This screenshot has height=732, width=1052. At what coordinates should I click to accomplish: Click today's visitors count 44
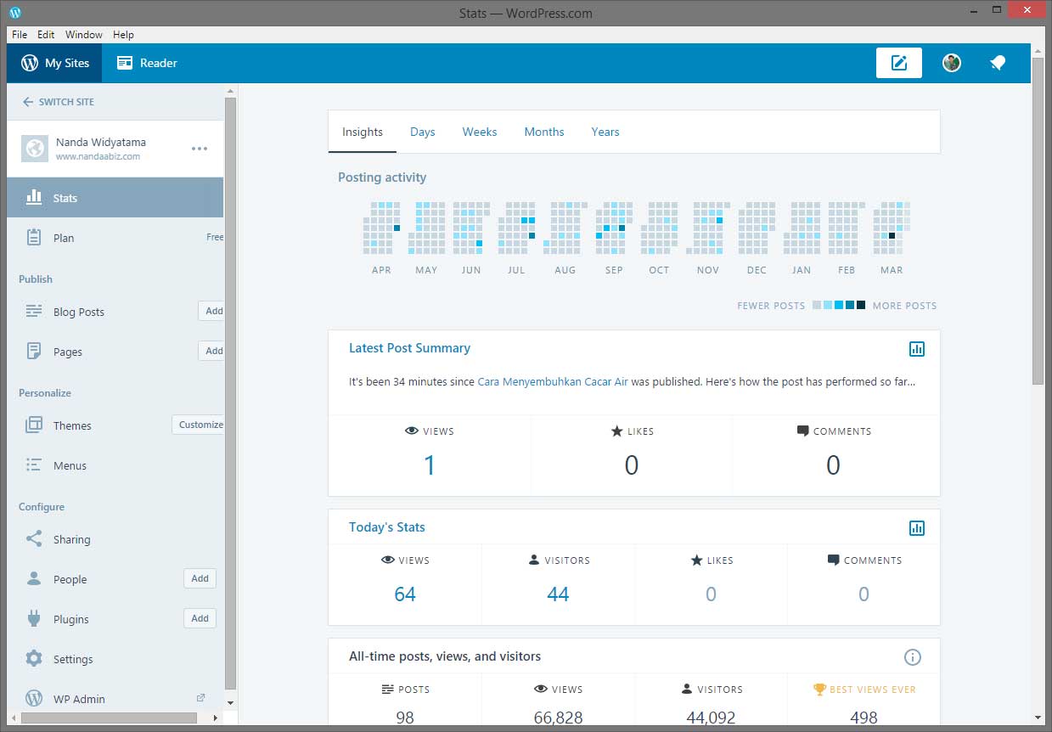(x=558, y=594)
